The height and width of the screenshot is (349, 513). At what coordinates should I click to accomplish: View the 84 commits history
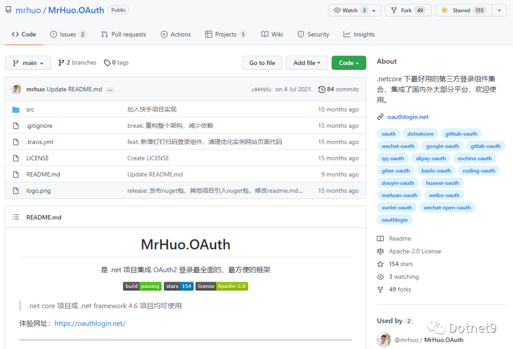click(x=339, y=89)
